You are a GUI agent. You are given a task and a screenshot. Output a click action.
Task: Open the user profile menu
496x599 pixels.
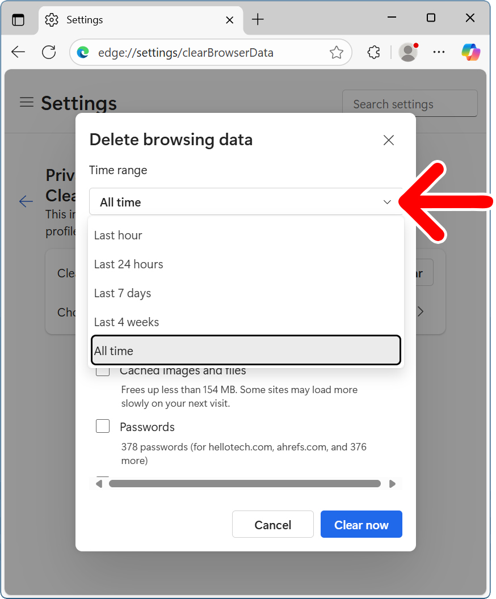(x=408, y=53)
